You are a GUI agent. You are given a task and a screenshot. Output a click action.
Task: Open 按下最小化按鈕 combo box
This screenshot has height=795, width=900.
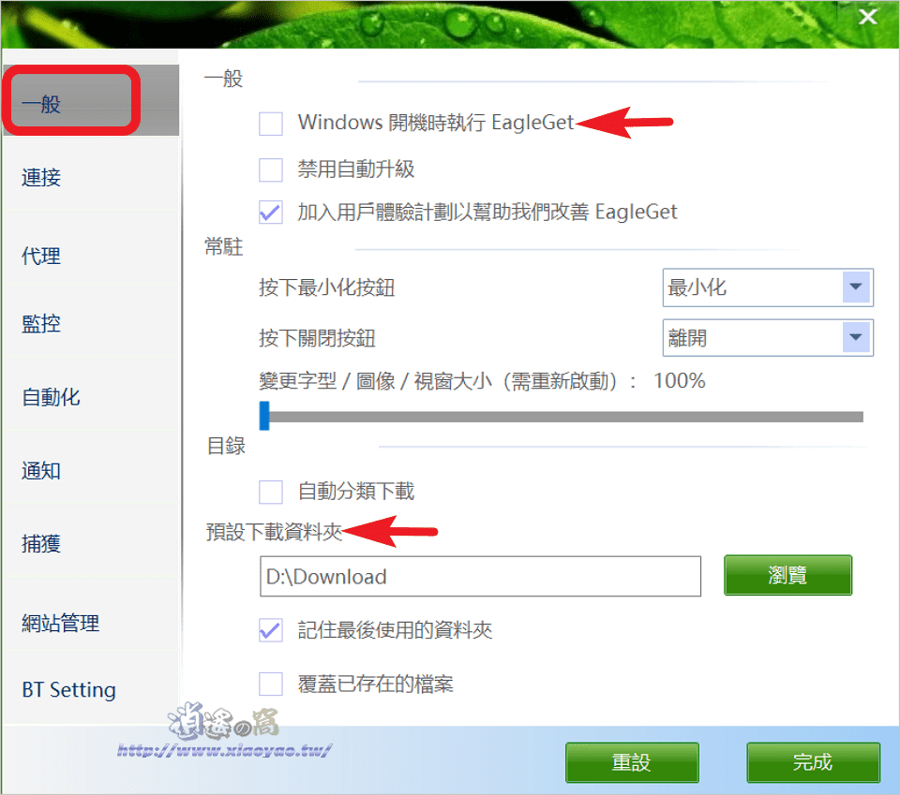768,287
